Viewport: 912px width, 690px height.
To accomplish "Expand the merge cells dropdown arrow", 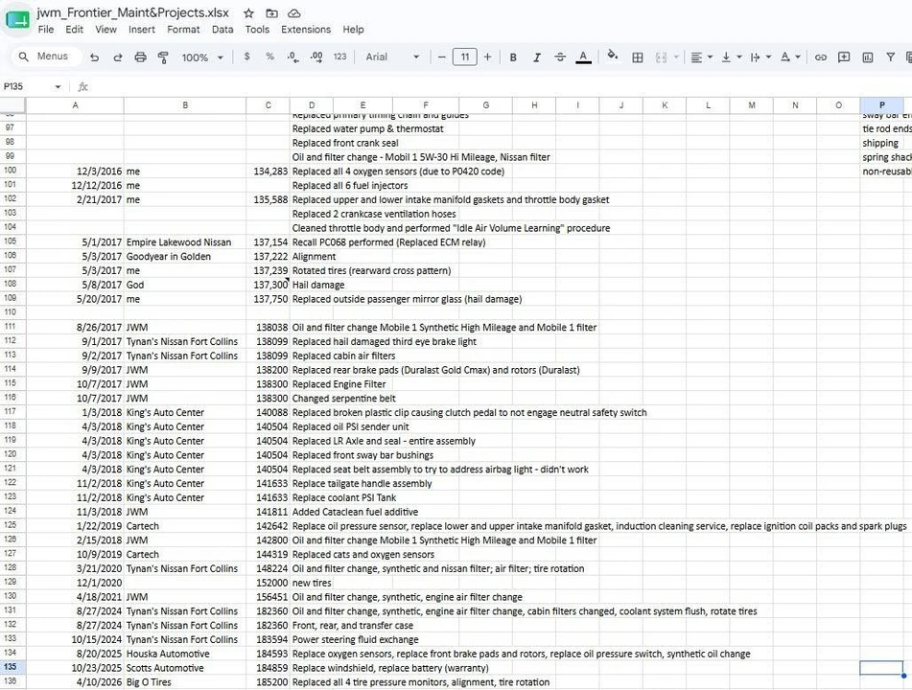I will pos(676,57).
